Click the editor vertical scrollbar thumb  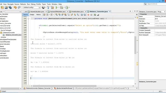(135, 45)
